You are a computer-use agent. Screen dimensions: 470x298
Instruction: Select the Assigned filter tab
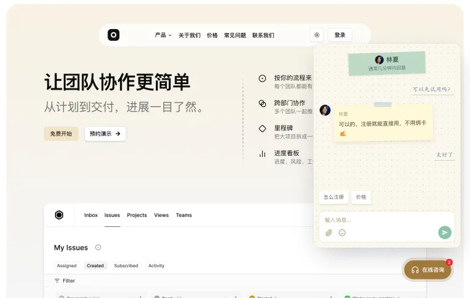click(67, 266)
